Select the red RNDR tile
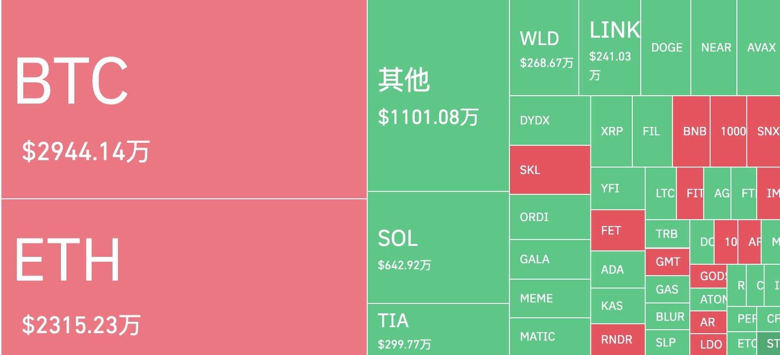 (x=618, y=340)
